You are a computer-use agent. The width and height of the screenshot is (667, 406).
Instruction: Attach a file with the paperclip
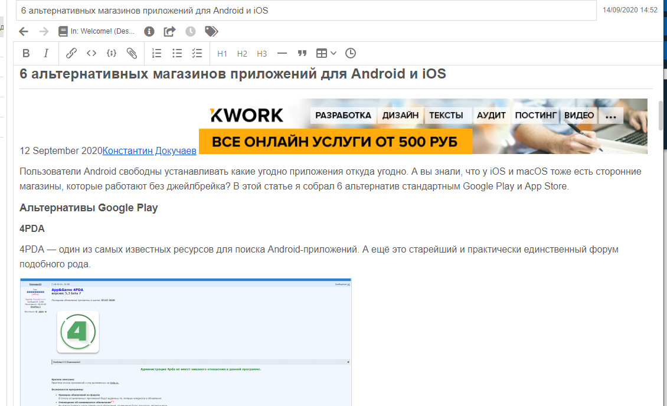pos(132,54)
